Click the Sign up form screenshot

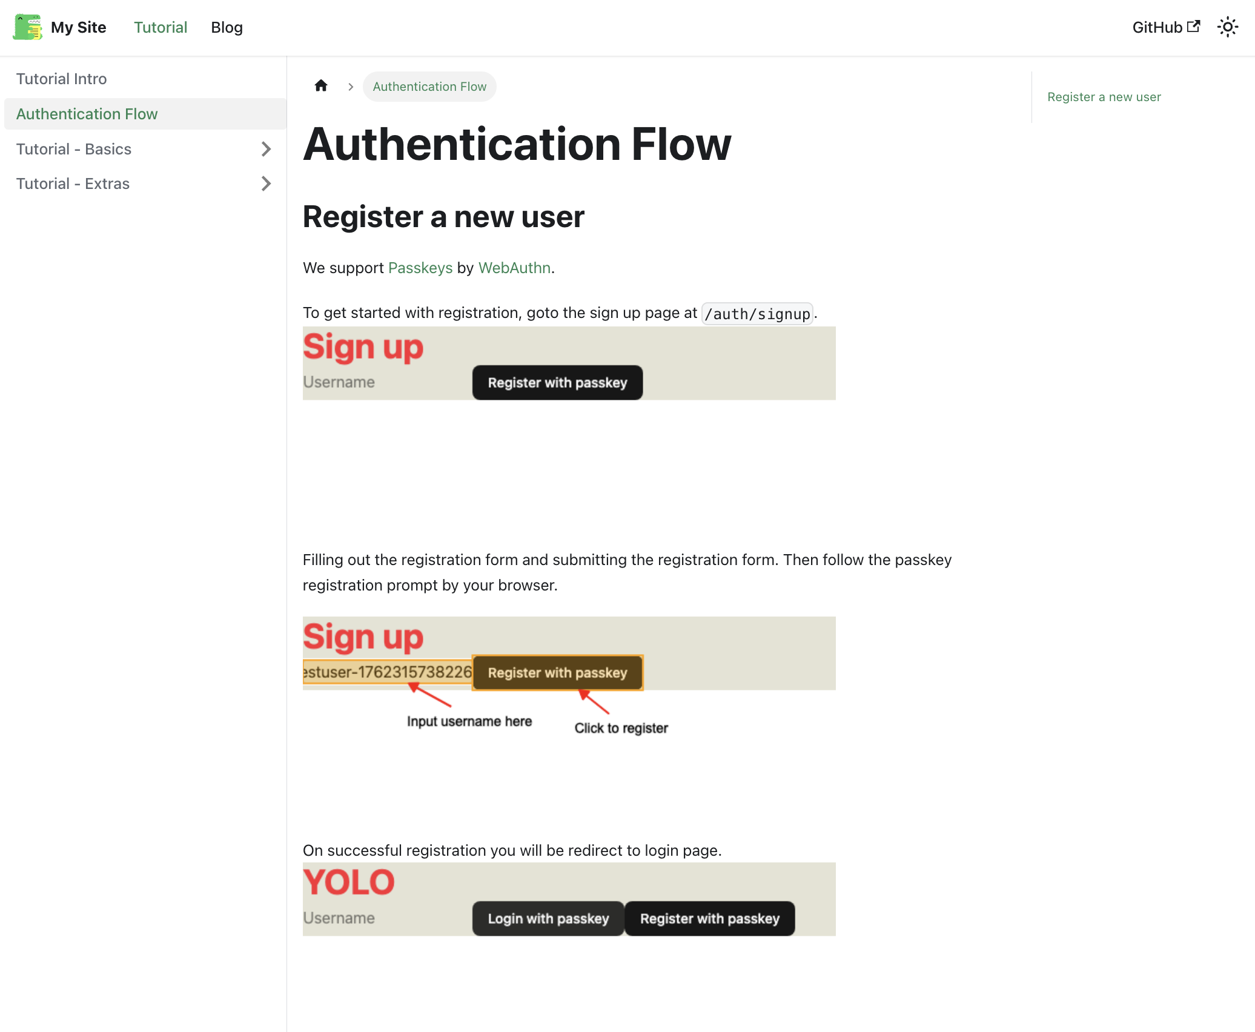tap(569, 363)
